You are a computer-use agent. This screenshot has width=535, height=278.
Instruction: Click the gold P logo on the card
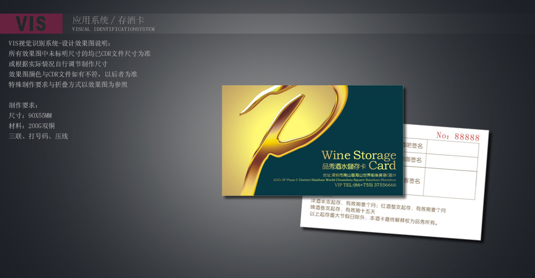294,140
